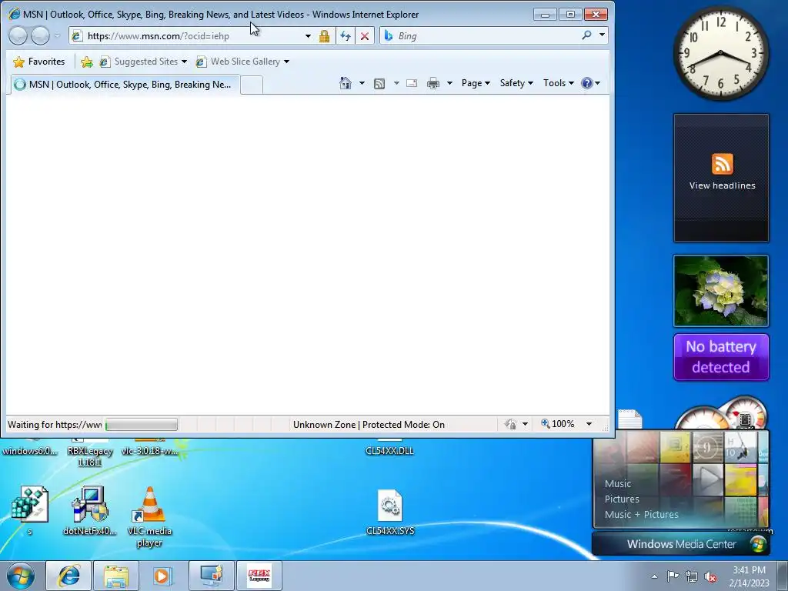Select the desktop icon labeled s
This screenshot has width=788, height=591.
click(30, 511)
